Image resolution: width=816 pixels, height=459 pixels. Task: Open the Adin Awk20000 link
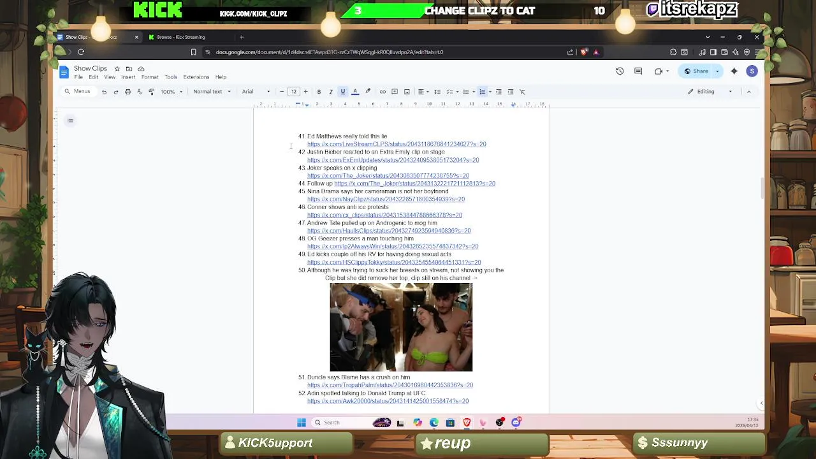[388, 401]
